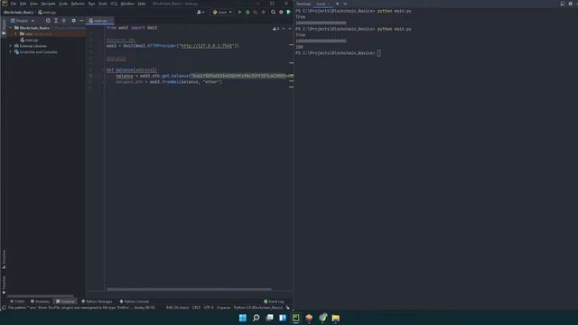Image resolution: width=578 pixels, height=325 pixels.
Task: Open the Event Log
Action: click(x=274, y=302)
